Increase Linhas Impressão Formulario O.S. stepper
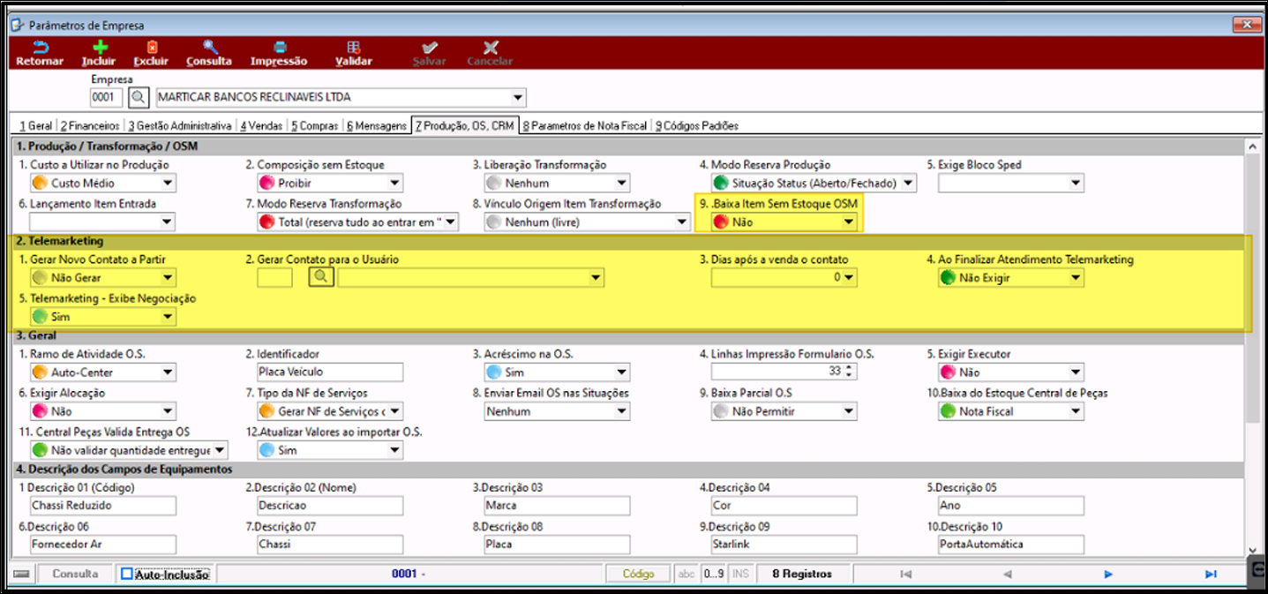The height and width of the screenshot is (594, 1268). 850,368
